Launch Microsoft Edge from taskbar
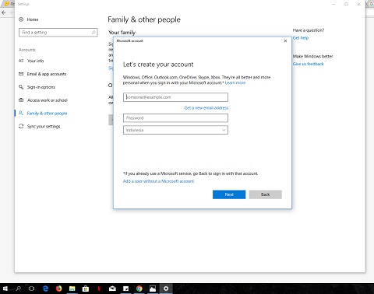This screenshot has width=374, height=294. [45, 289]
